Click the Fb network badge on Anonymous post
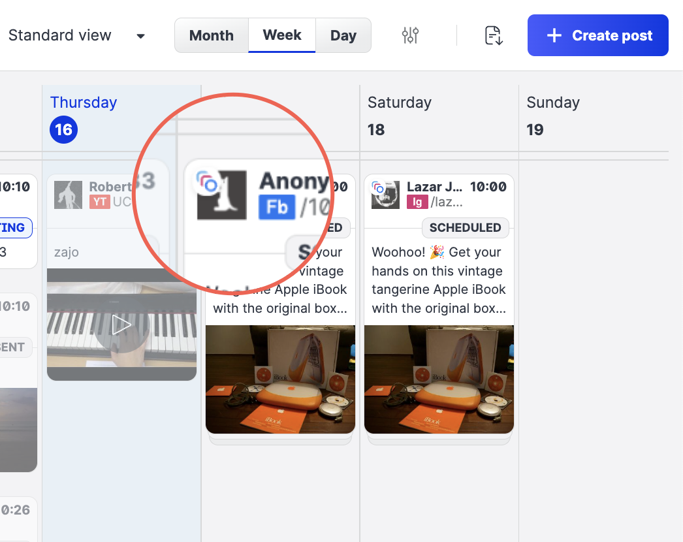Viewport: 683px width, 542px height. pyautogui.click(x=277, y=206)
